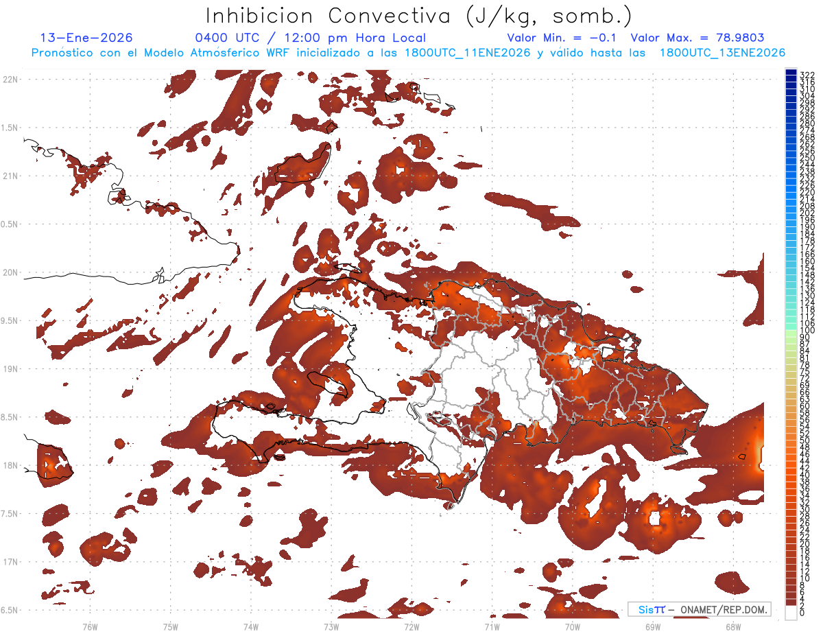Click the '100' colorbar value label
The image size is (823, 636).
(807, 330)
